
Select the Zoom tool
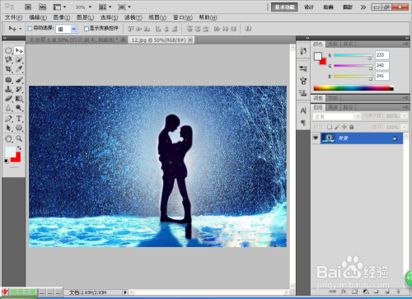(x=19, y=138)
